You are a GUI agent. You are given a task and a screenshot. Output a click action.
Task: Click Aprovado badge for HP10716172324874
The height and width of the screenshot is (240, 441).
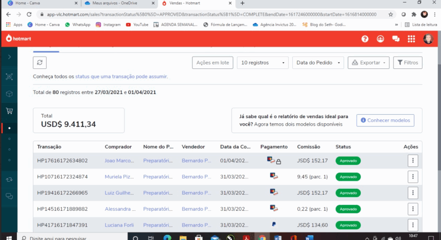tap(348, 177)
